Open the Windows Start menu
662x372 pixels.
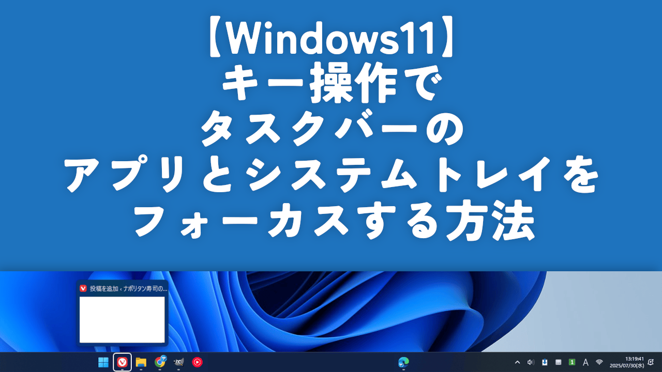pos(103,362)
